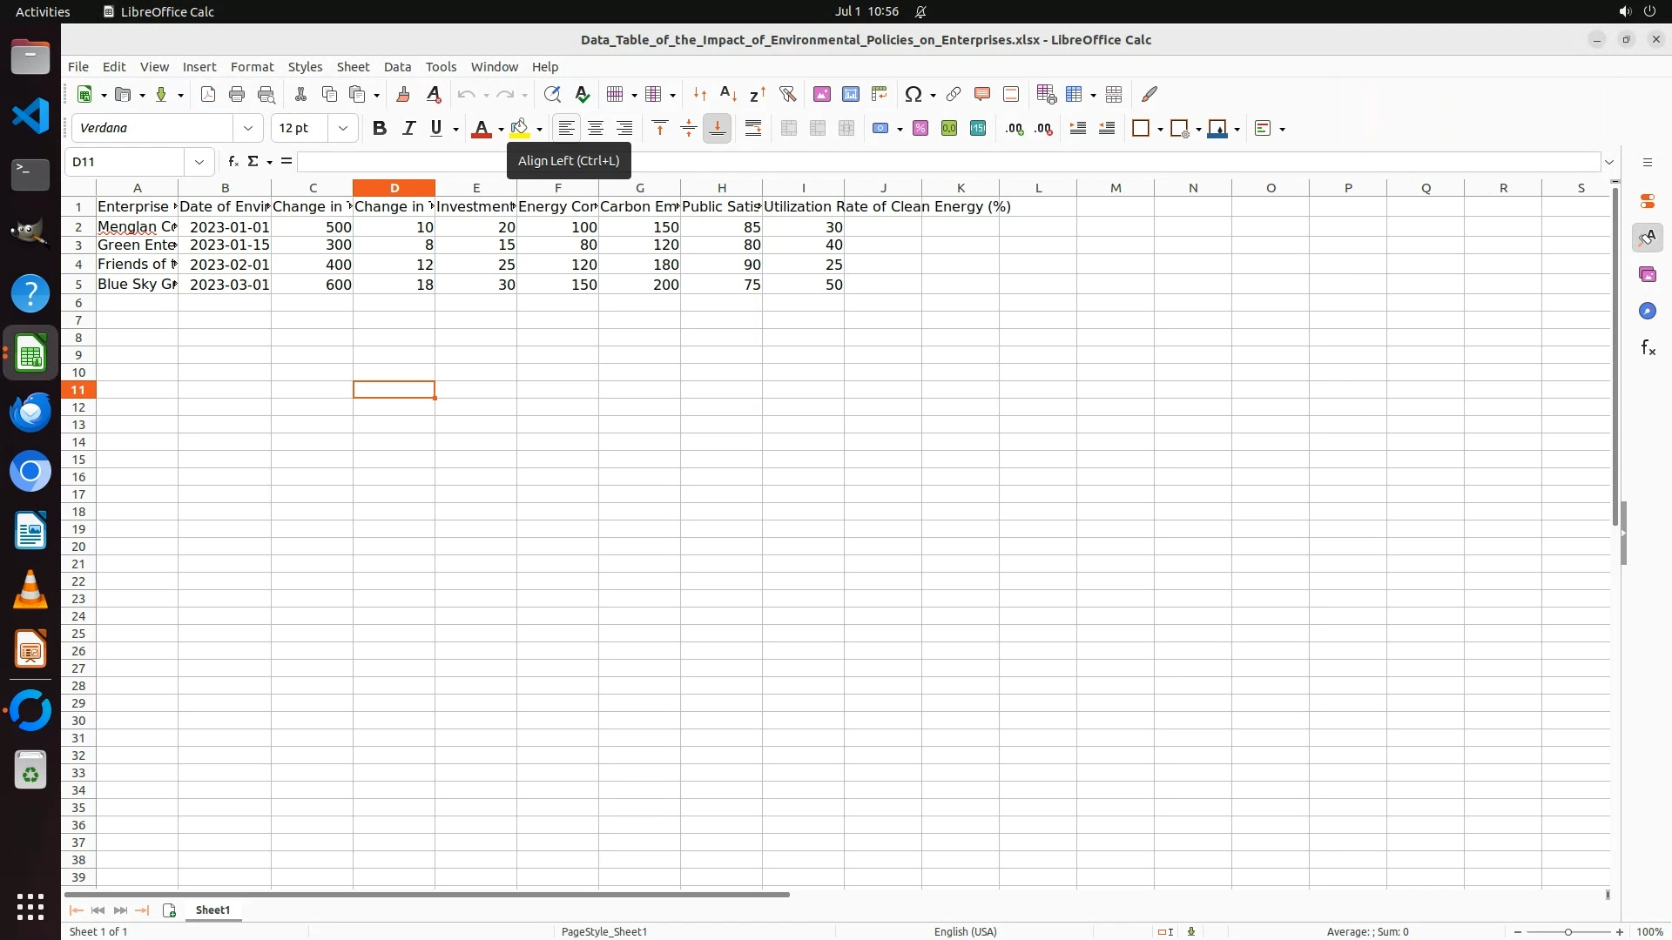
Task: Insert image using toolbar icon
Action: coord(821,95)
